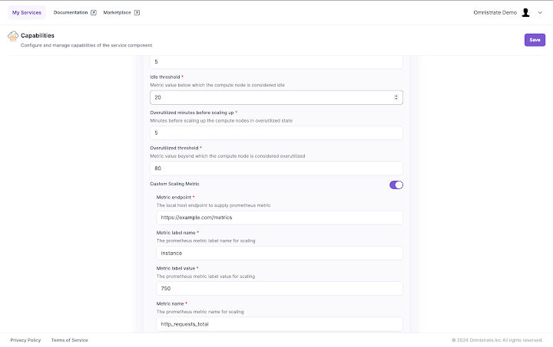Expand the account menu chevron
Viewport: 553px width, 347px height.
(540, 12)
